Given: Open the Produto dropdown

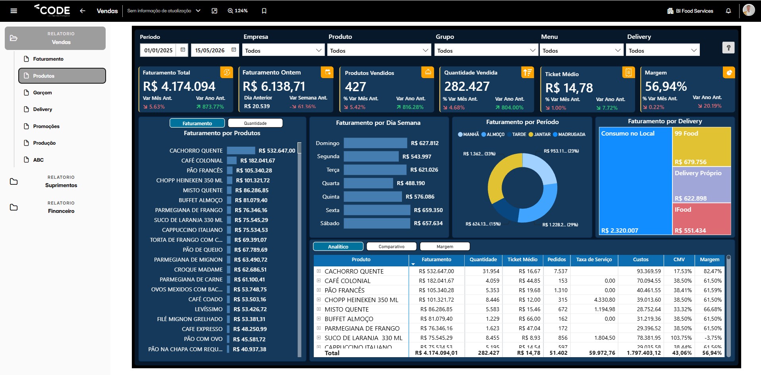Looking at the screenshot, I should coord(379,50).
